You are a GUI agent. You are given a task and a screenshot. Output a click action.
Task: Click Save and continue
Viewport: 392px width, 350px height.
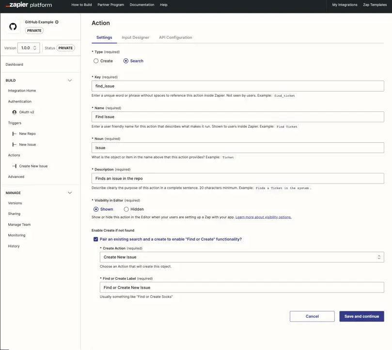tap(361, 316)
